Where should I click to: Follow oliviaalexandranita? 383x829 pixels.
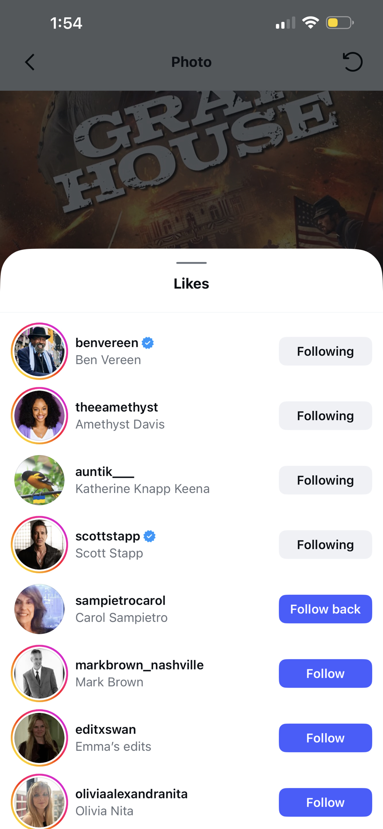(325, 802)
